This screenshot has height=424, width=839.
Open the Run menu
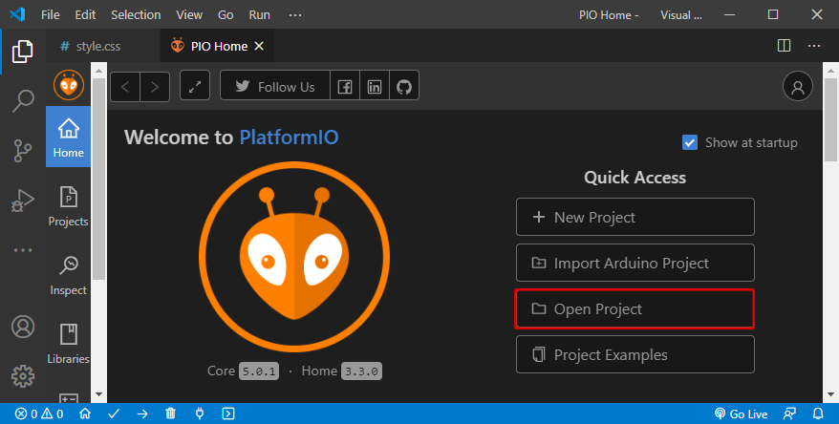[260, 15]
